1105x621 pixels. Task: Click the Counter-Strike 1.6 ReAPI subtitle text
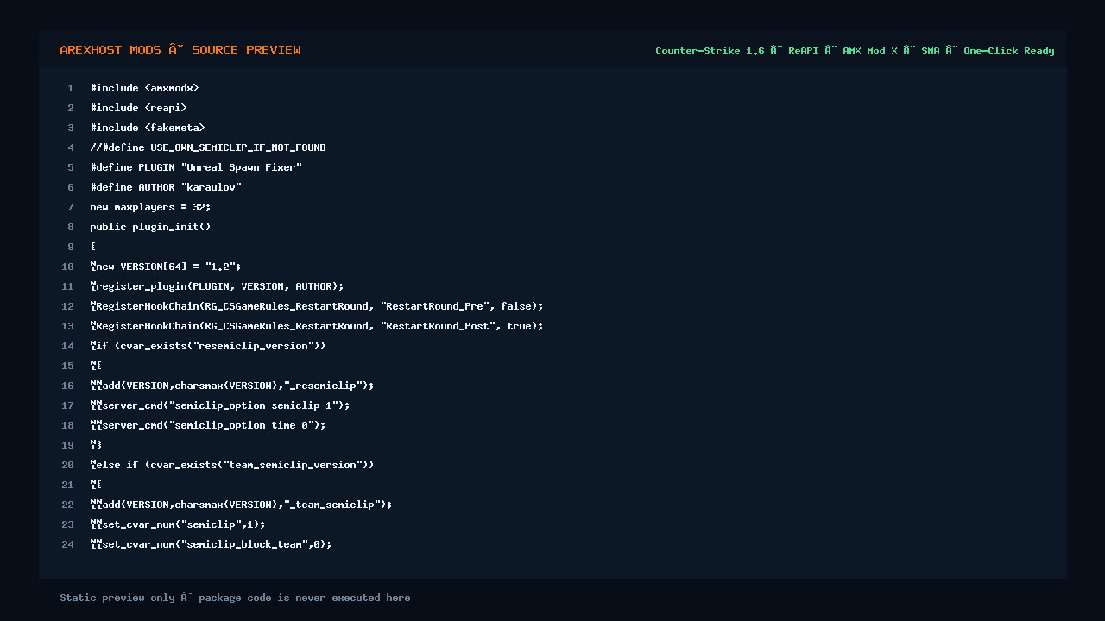coord(855,51)
